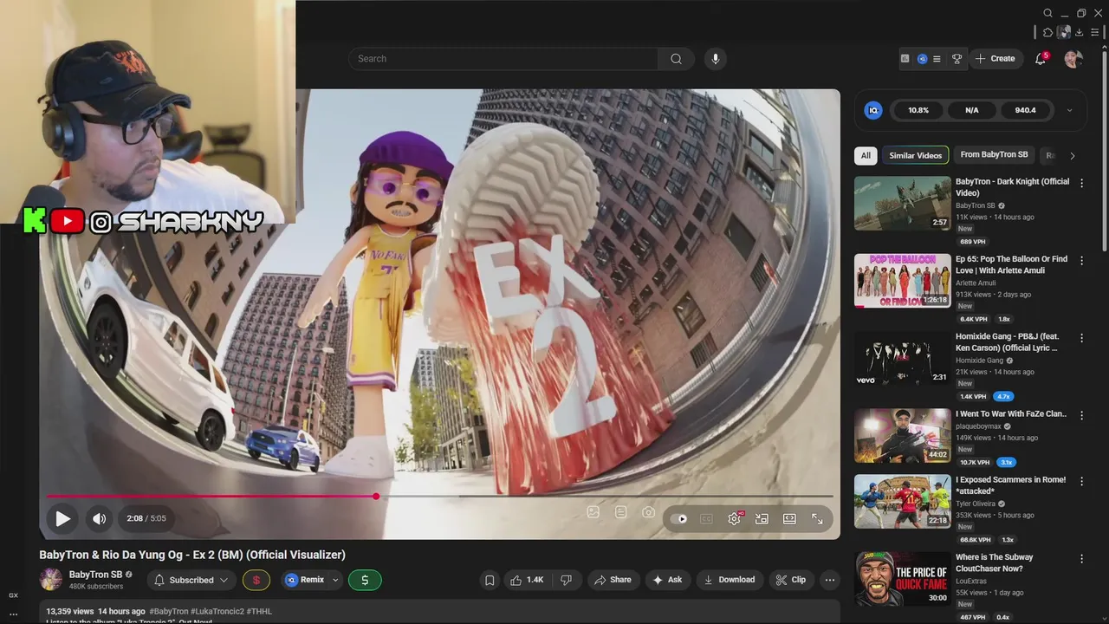Click the Create button

995,59
